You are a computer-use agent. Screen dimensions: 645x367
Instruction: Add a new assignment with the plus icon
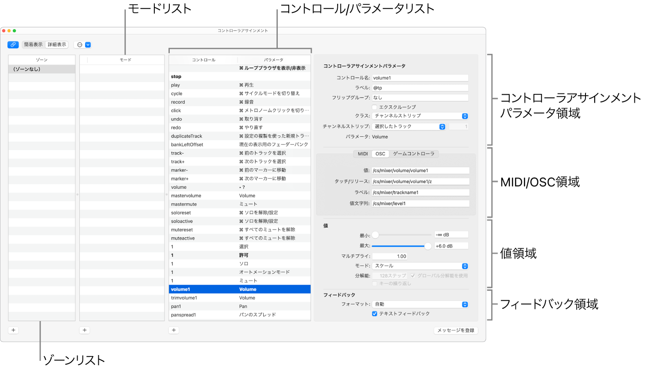click(x=173, y=330)
